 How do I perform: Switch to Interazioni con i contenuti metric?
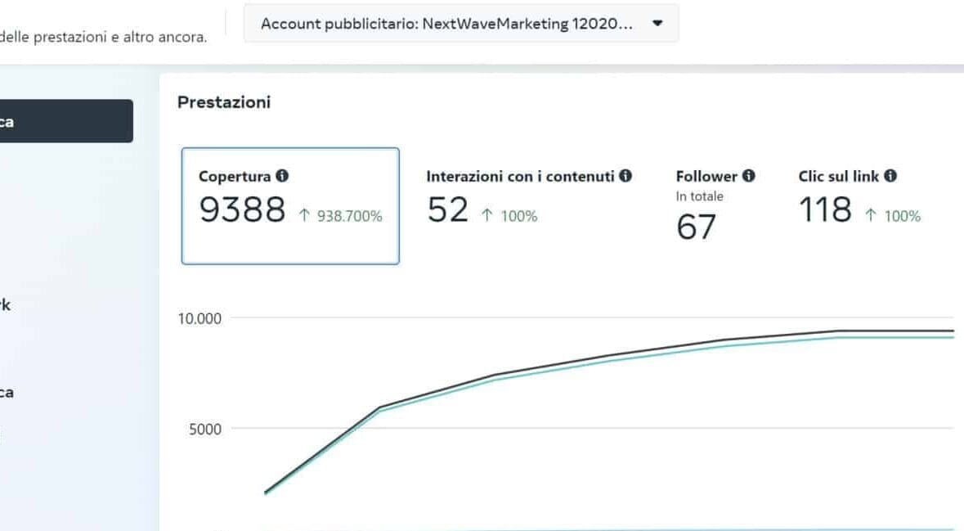[x=528, y=196]
